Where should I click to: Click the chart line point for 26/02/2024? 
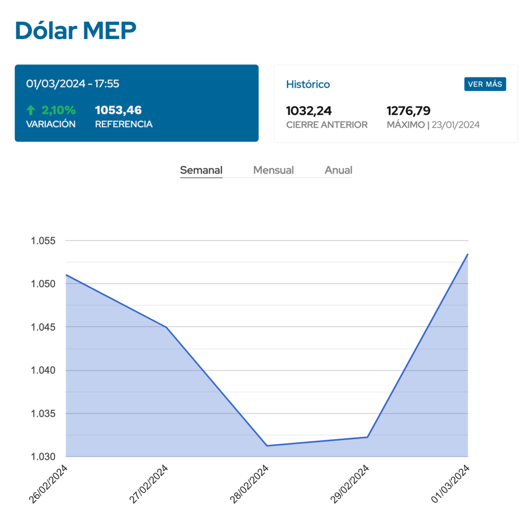(x=66, y=275)
